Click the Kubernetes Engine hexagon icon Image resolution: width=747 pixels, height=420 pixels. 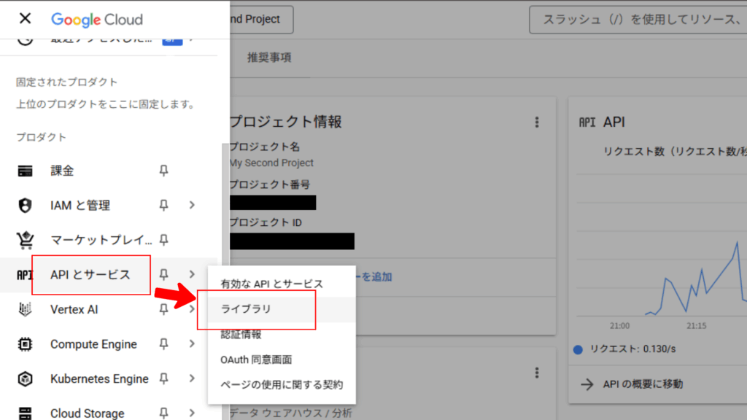[26, 379]
